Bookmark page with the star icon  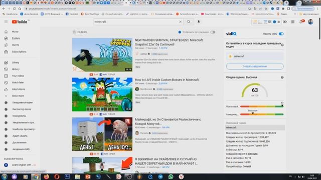pos(266,9)
